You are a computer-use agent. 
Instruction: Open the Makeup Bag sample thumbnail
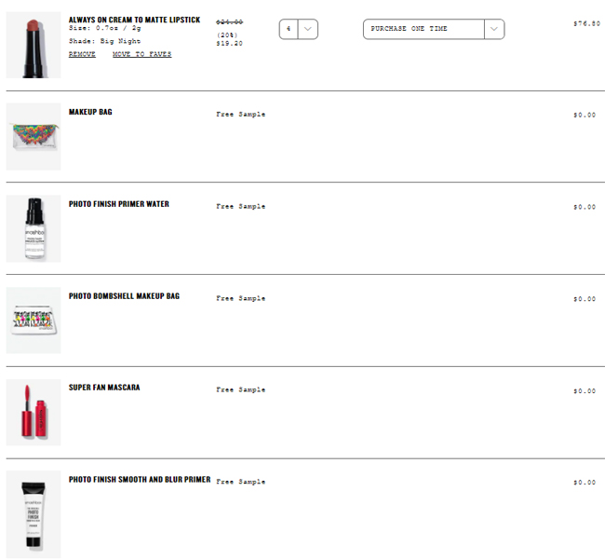click(x=34, y=137)
